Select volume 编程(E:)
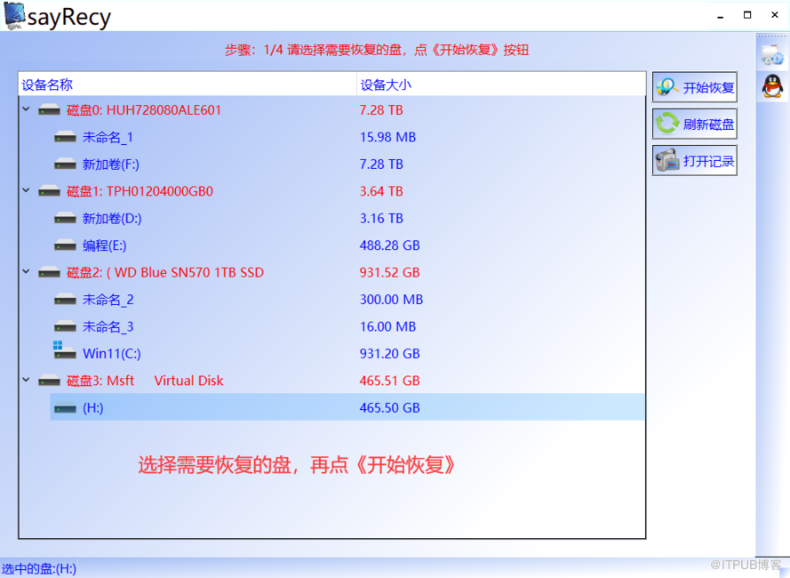The width and height of the screenshot is (790, 578). click(104, 245)
